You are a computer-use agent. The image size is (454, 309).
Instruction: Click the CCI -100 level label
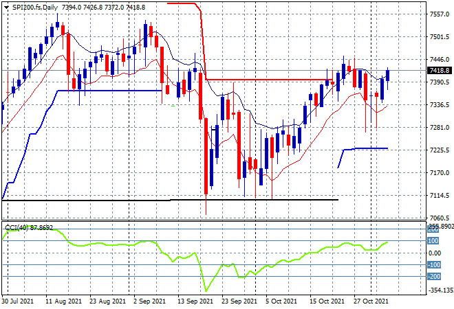(x=434, y=265)
